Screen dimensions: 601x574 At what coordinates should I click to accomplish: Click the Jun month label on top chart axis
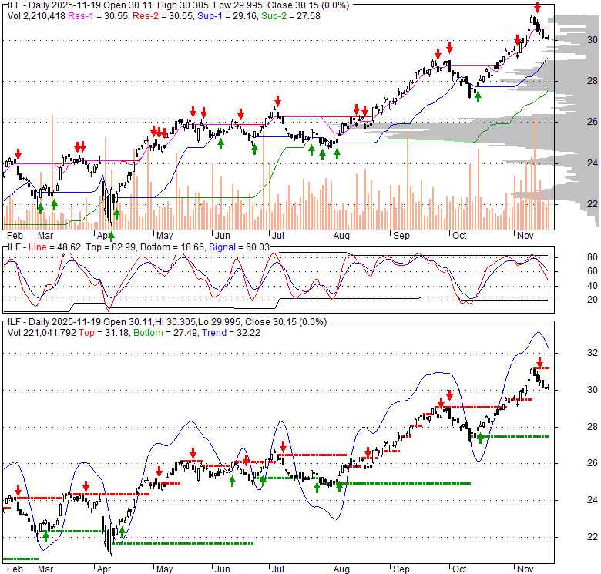click(x=223, y=236)
